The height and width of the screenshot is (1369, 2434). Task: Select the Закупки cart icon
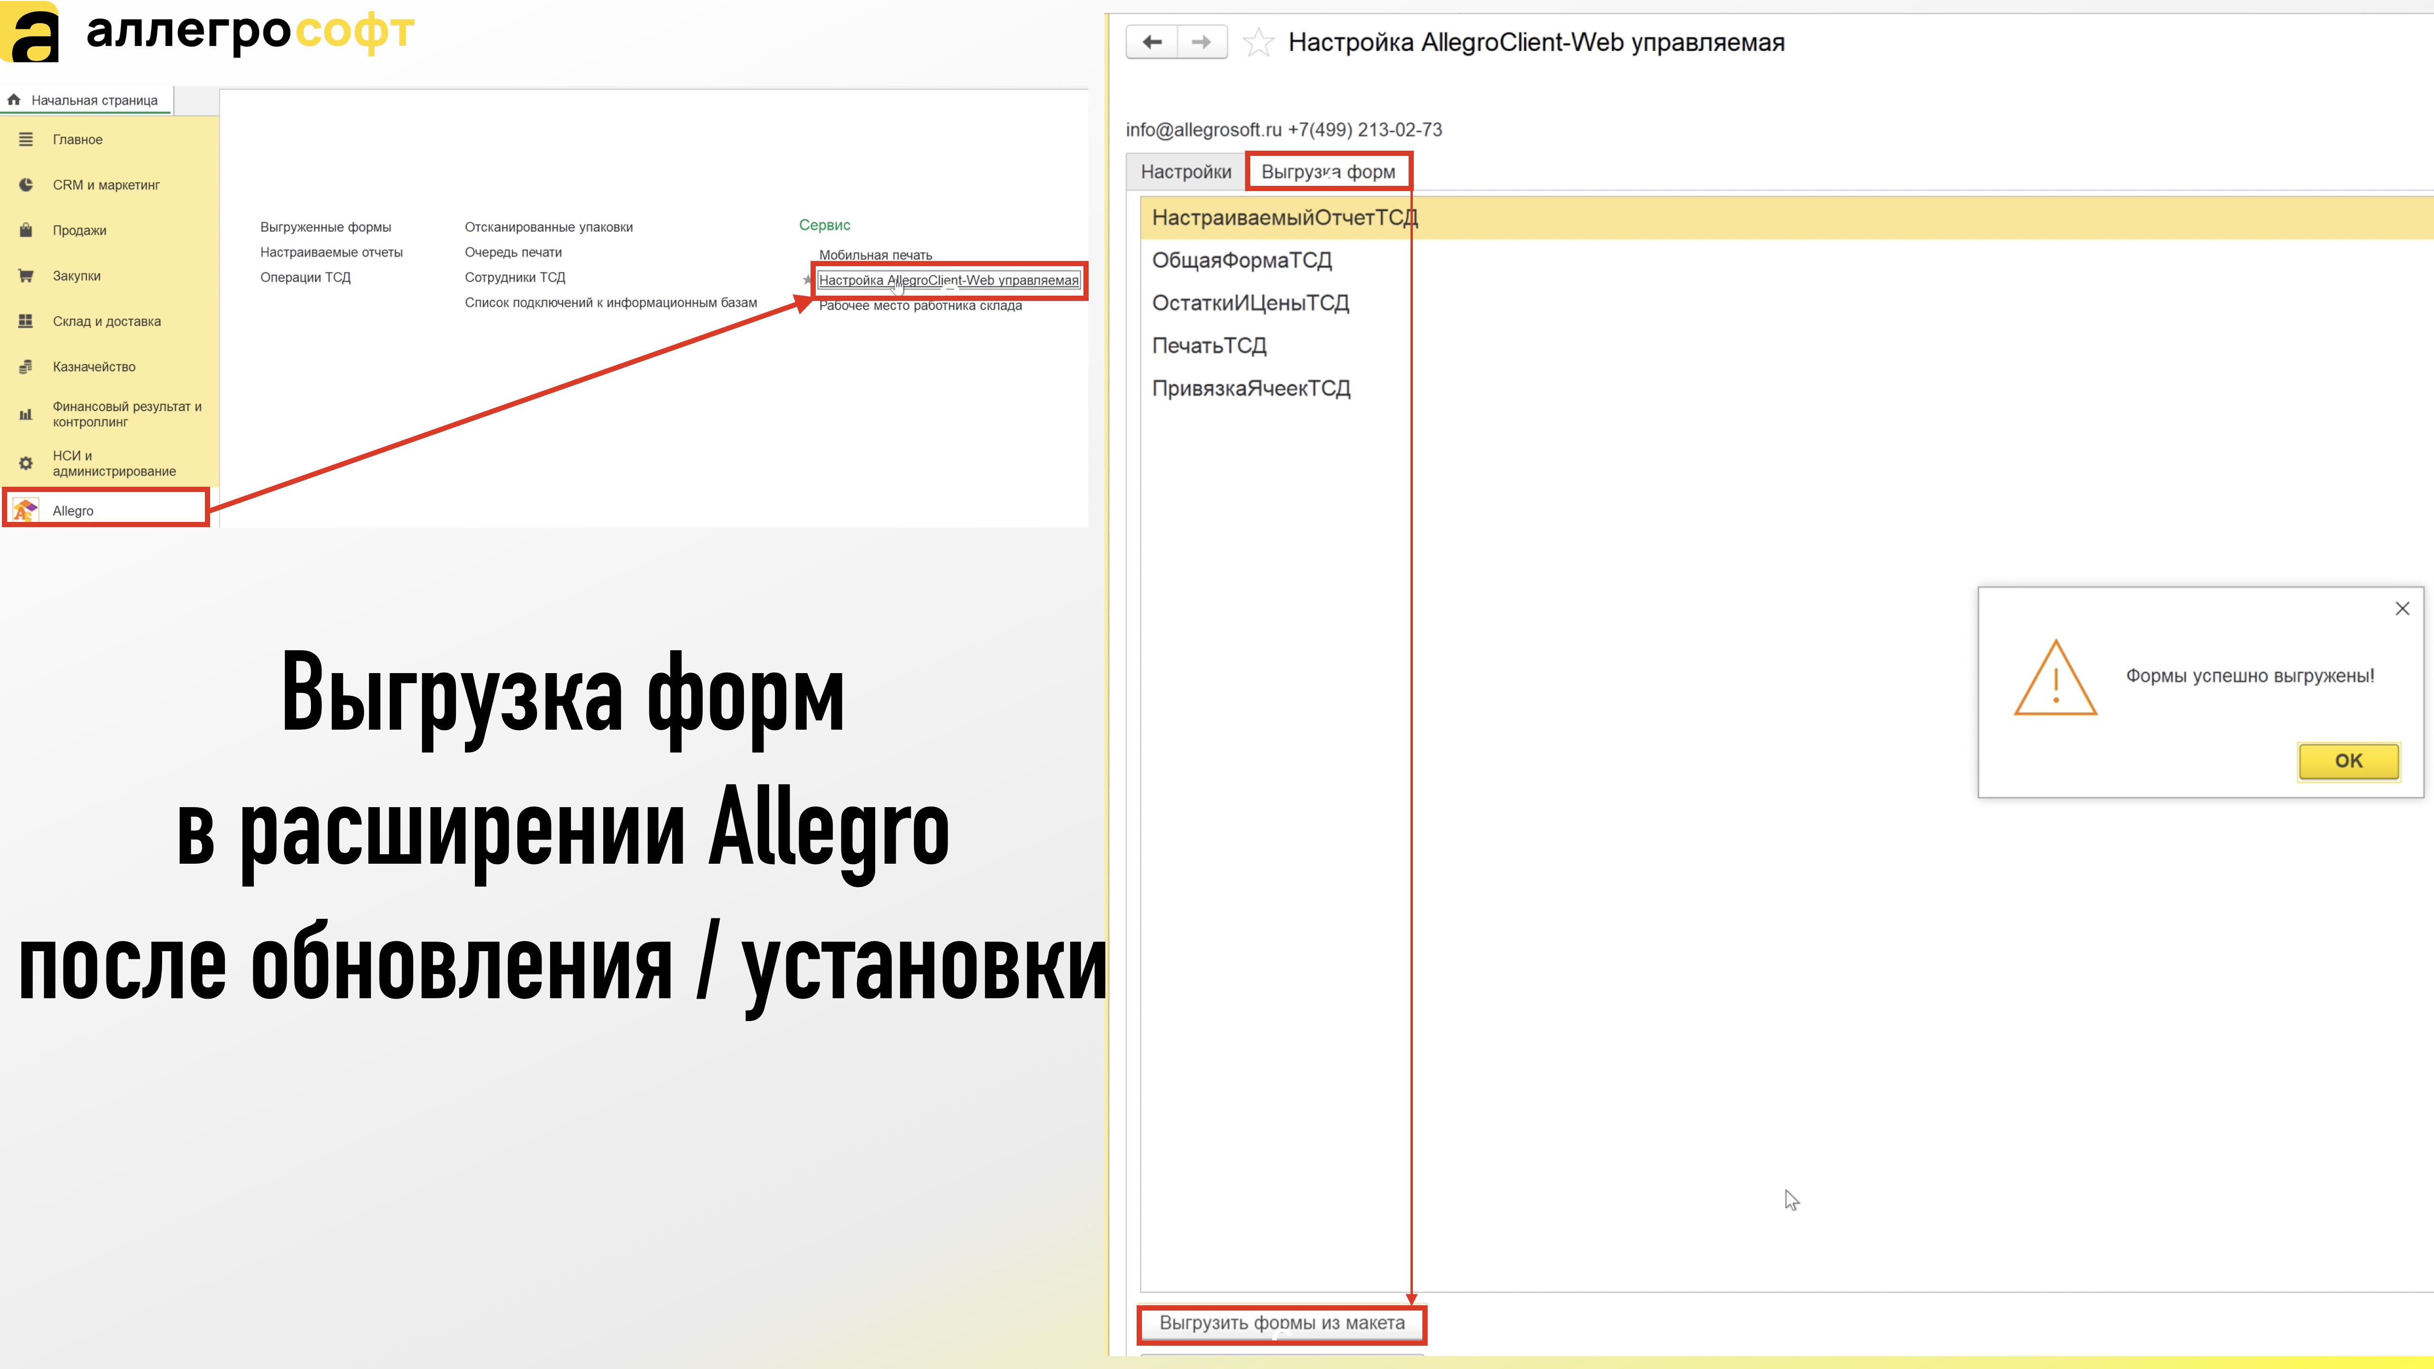point(26,276)
